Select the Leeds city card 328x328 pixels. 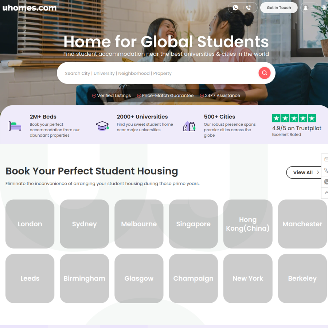click(30, 278)
